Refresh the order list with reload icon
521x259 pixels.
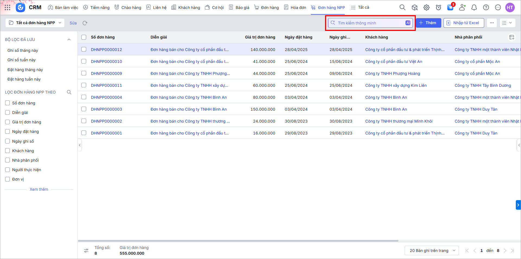85,23
